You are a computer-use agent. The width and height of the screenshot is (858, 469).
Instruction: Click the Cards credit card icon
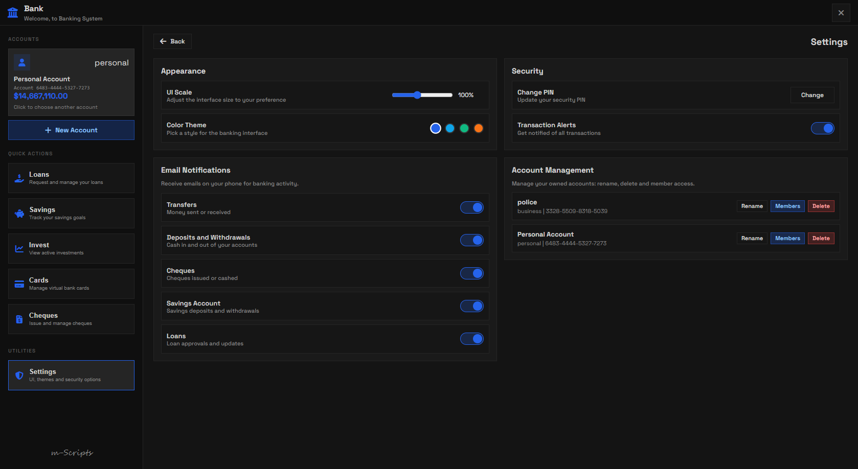click(x=19, y=284)
